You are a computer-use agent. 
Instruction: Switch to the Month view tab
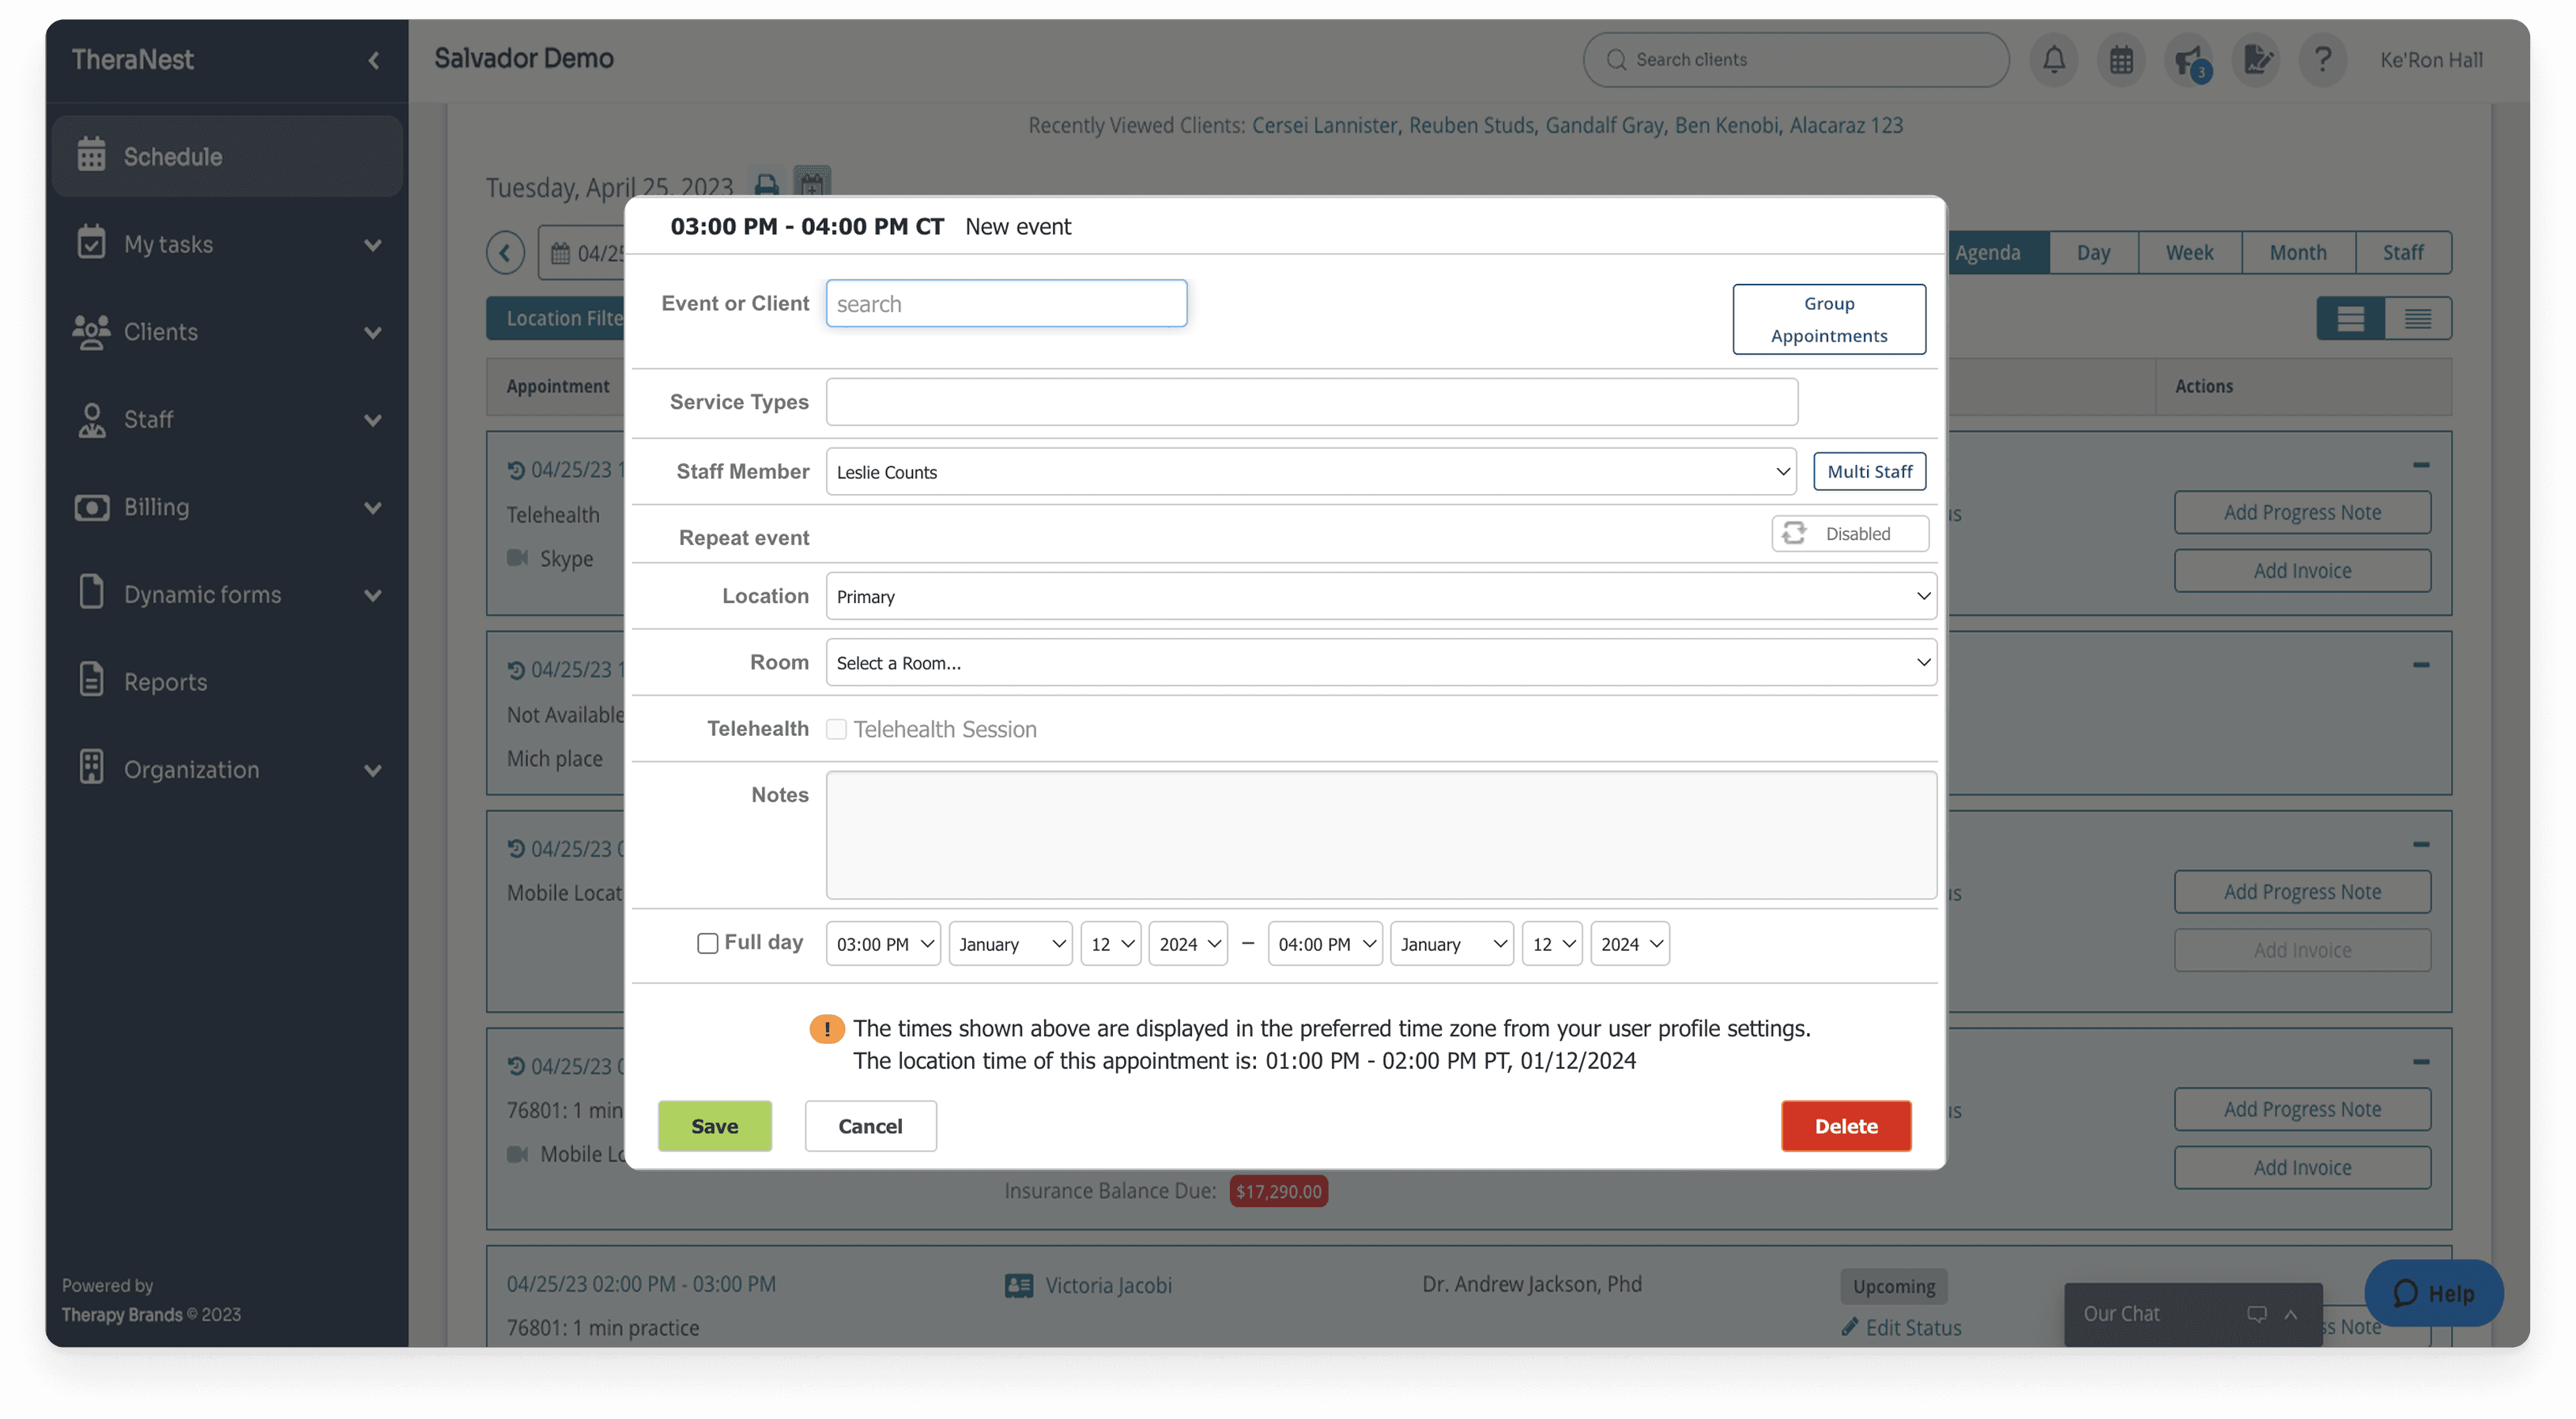point(2297,252)
